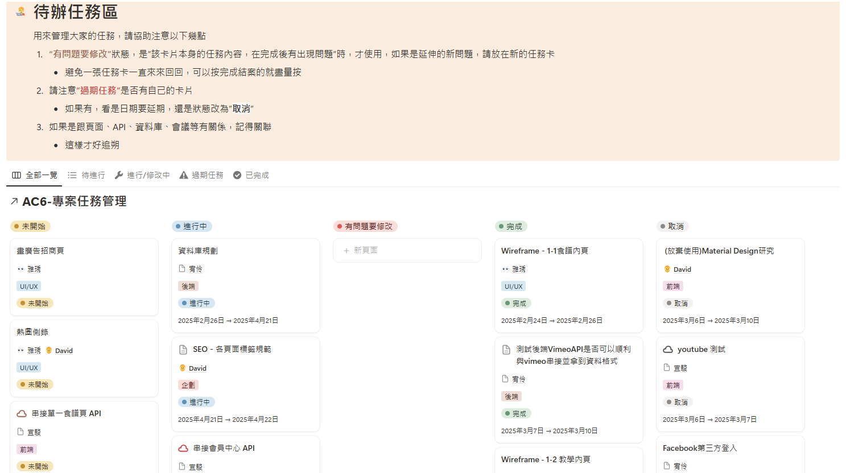Viewport: 846px width, 473px height.
Task: Click the 未開始 column group header
Action: 31,226
